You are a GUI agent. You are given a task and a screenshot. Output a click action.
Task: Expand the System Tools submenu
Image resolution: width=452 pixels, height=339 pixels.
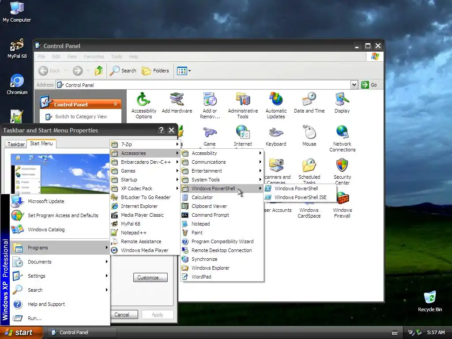point(222,180)
